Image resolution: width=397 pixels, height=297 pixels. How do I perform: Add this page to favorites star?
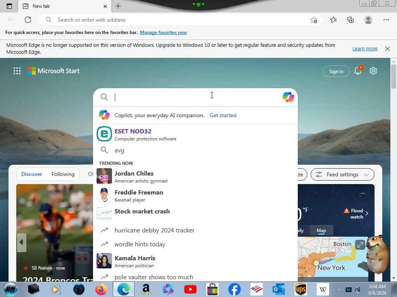pyautogui.click(x=314, y=20)
